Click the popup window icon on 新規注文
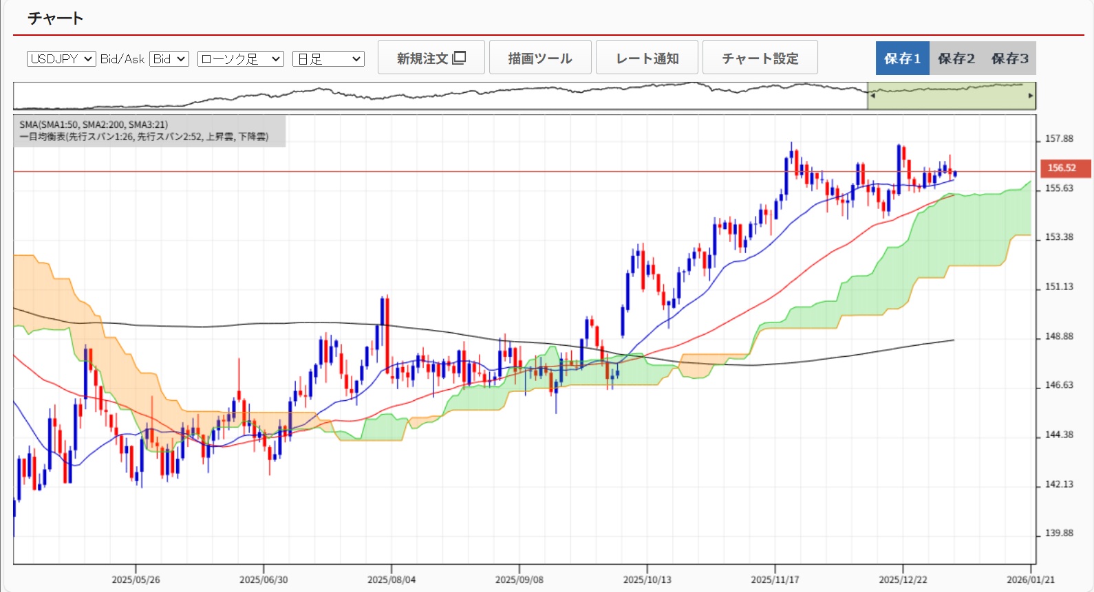This screenshot has width=1094, height=592. tap(460, 58)
